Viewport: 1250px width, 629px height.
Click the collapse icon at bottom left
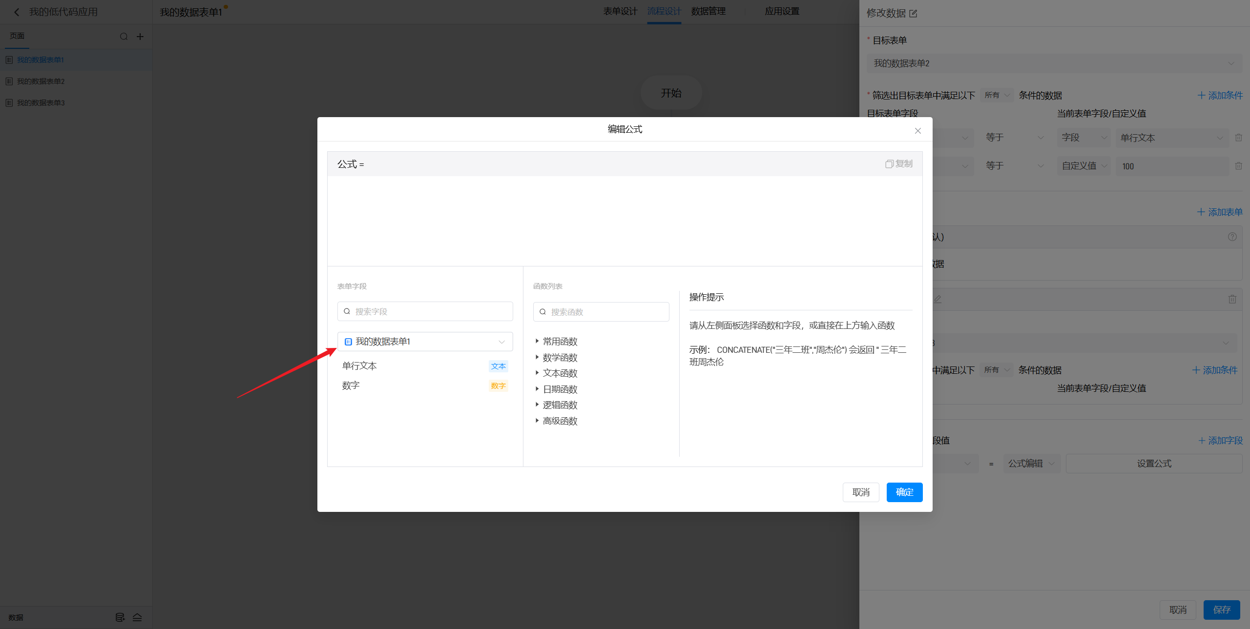click(137, 617)
